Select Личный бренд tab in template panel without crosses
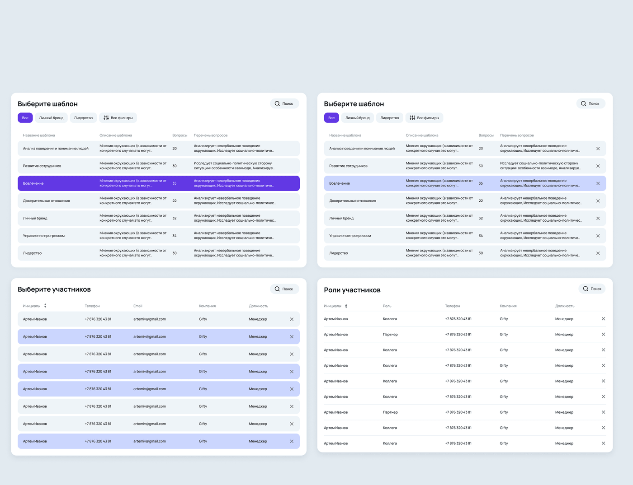The image size is (633, 485). (51, 118)
